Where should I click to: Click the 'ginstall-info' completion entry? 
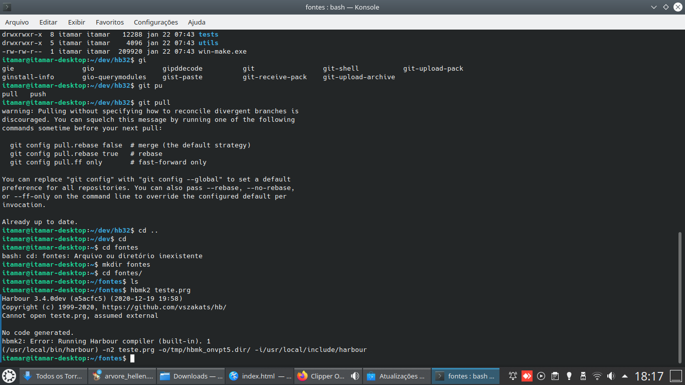click(28, 77)
